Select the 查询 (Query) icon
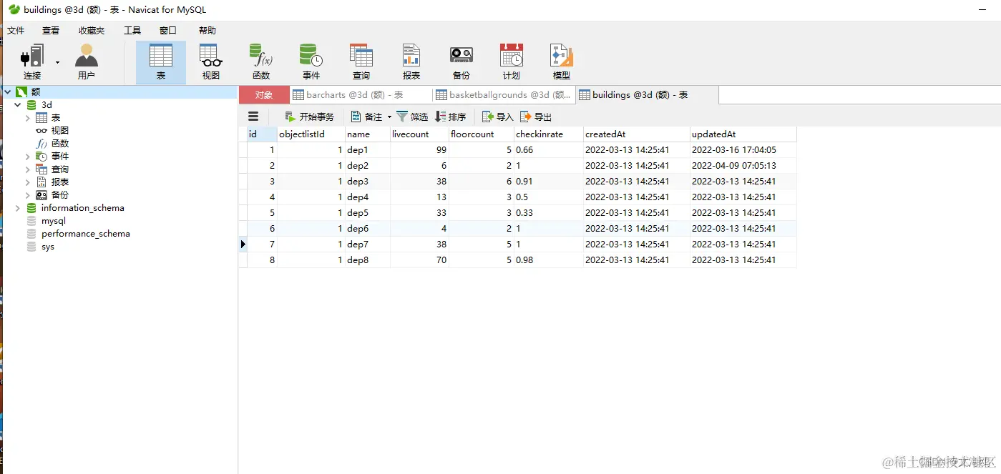Screen dimensions: 1001x474 (x=361, y=61)
